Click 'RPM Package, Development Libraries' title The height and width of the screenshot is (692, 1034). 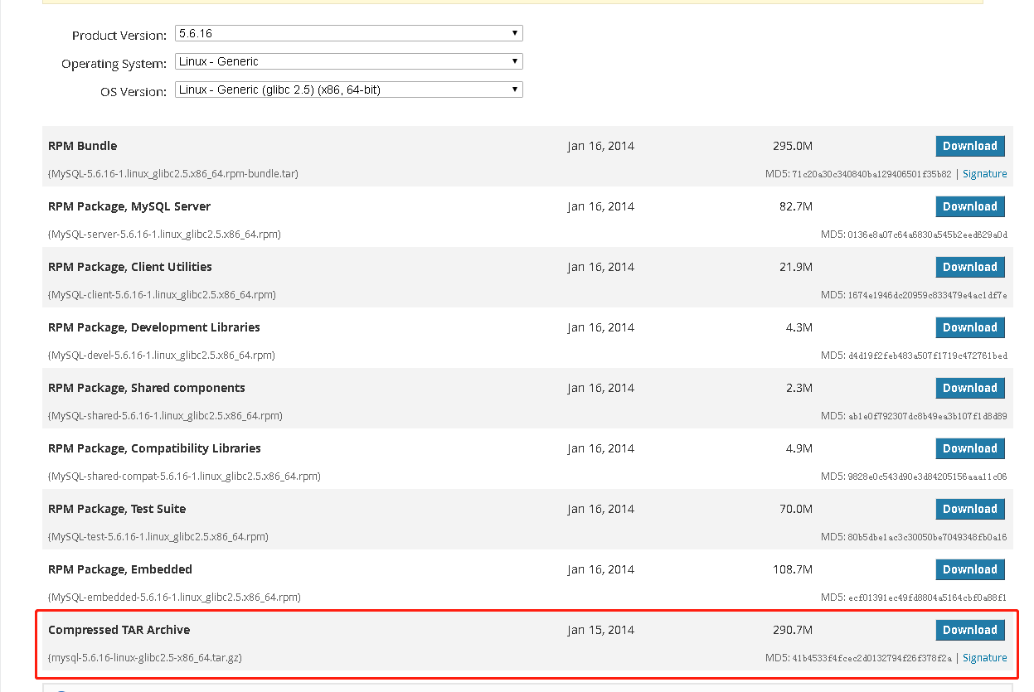154,327
